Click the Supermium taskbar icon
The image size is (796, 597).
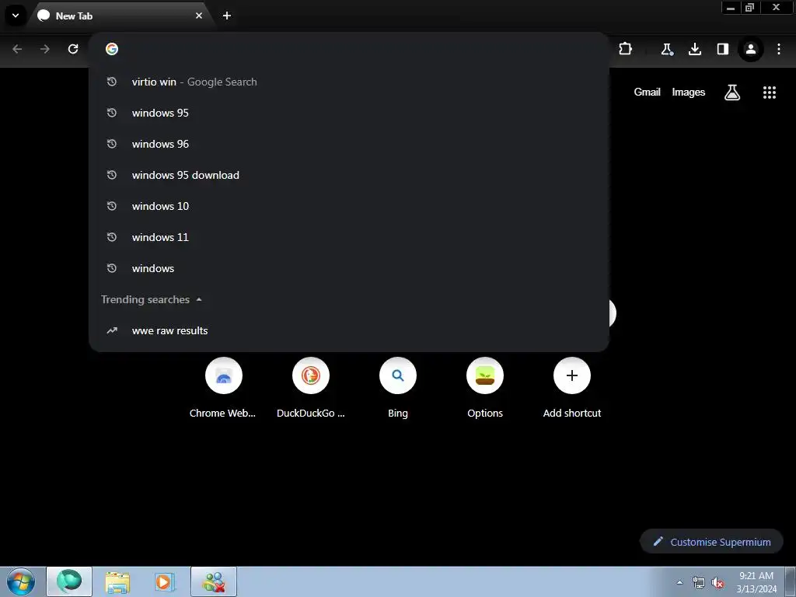pos(69,581)
